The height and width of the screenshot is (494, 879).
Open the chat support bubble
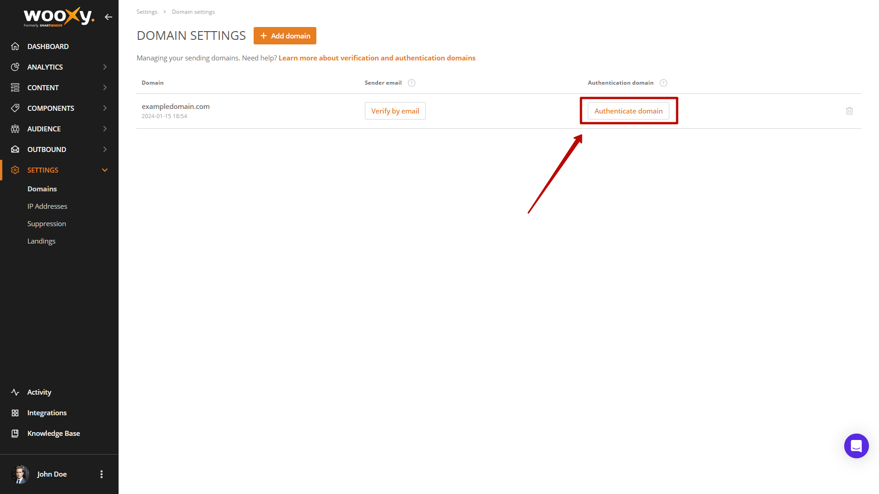[856, 445]
